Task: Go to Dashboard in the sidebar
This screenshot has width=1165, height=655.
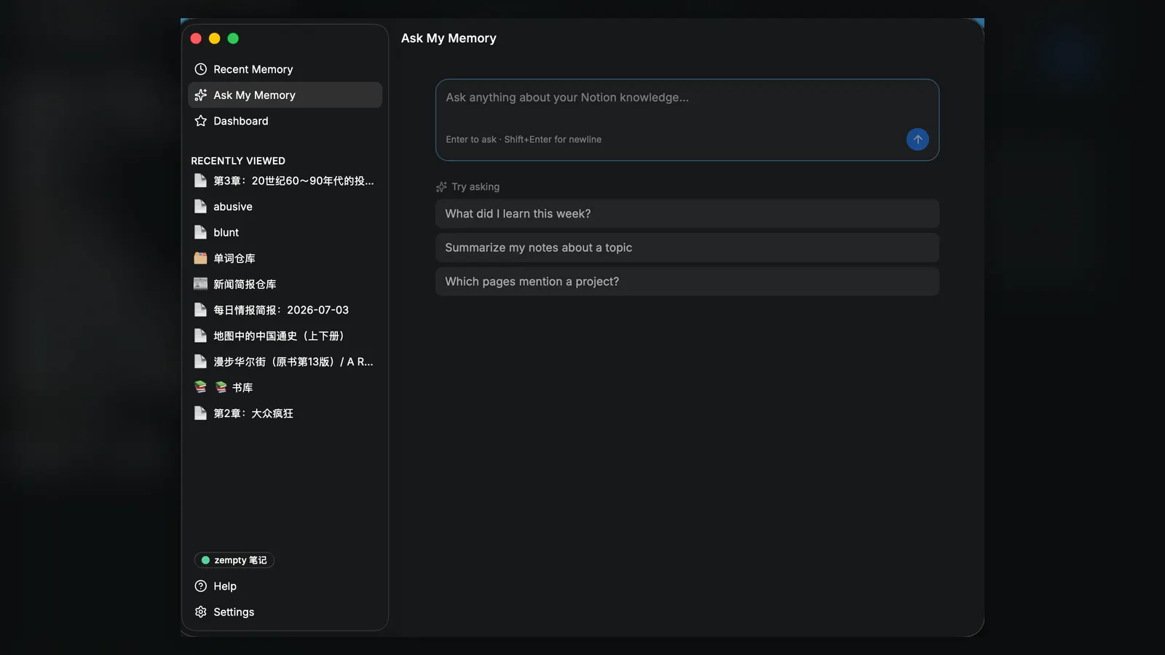Action: (x=285, y=121)
